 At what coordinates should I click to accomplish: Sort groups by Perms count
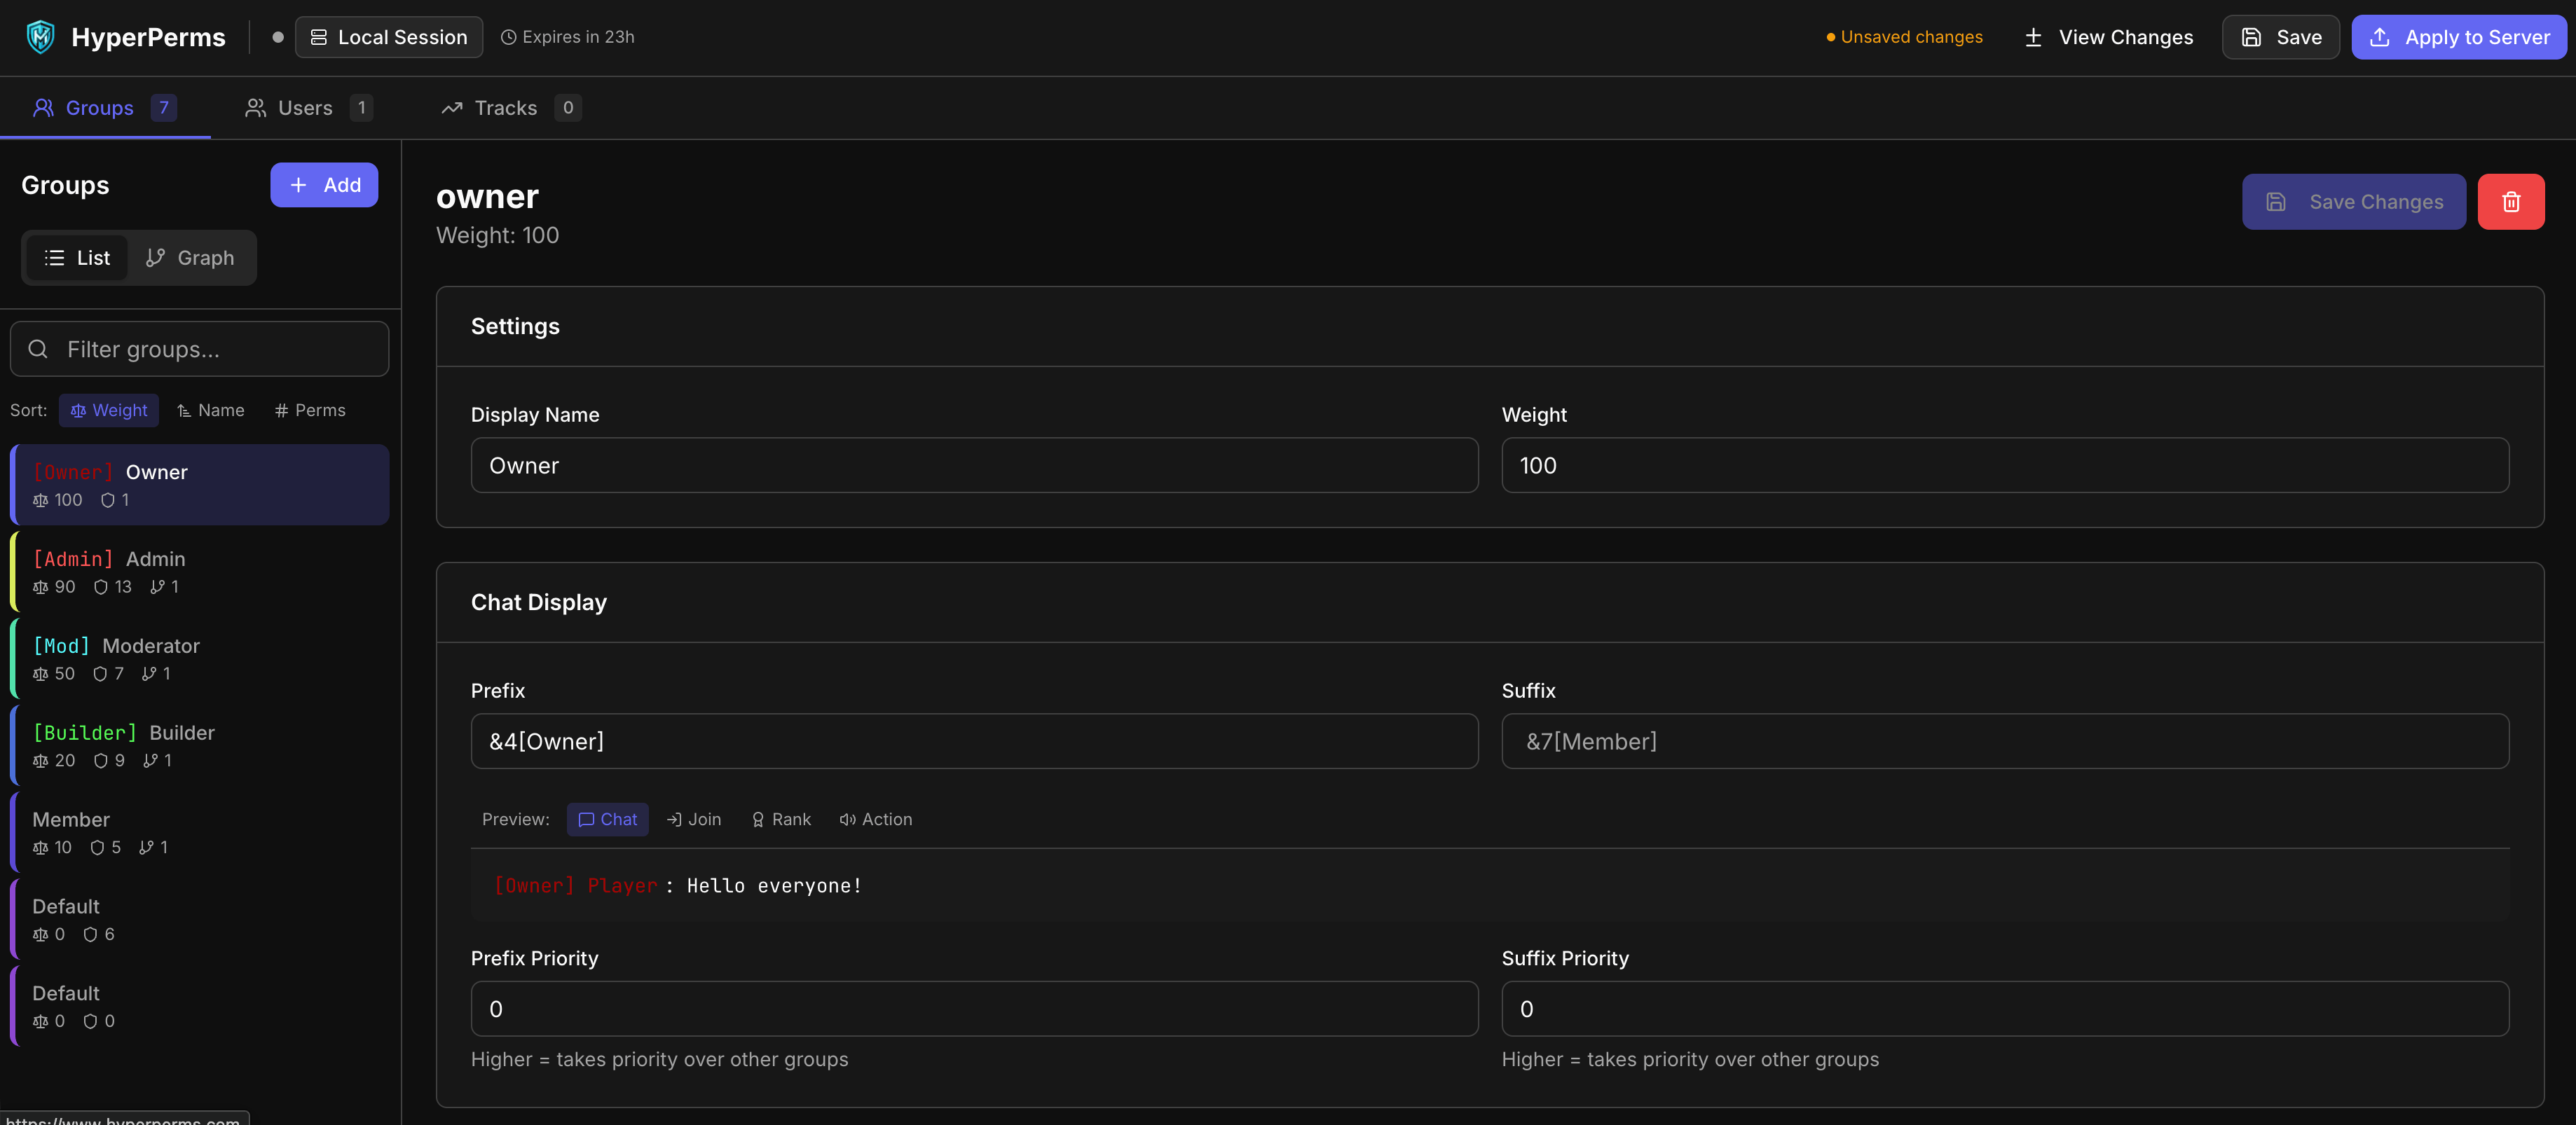pos(310,410)
